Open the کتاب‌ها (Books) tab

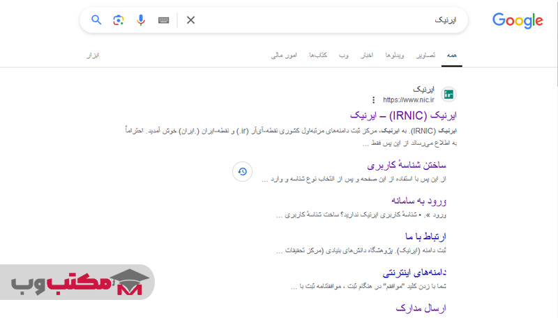[x=318, y=55]
